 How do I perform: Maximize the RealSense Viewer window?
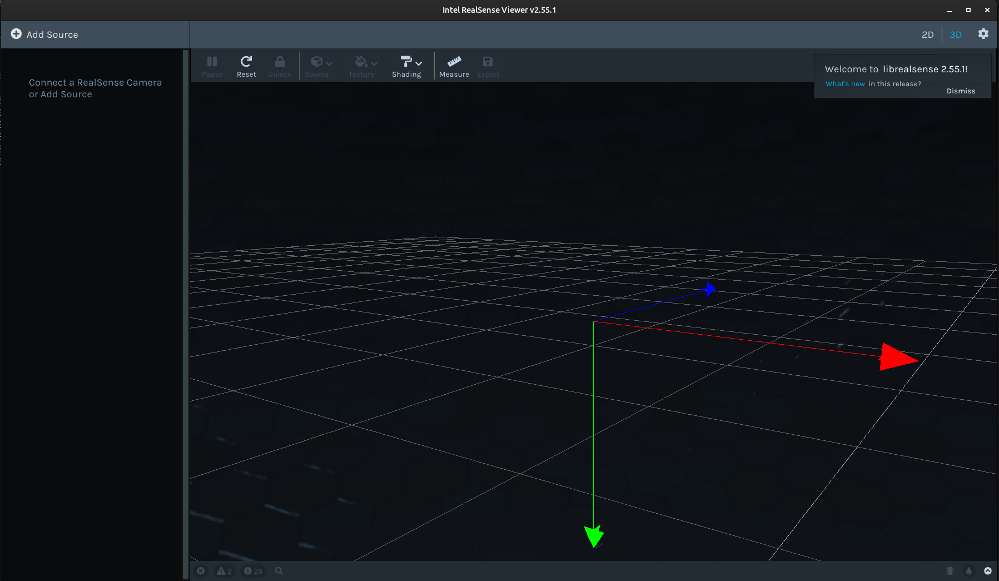pyautogui.click(x=968, y=10)
